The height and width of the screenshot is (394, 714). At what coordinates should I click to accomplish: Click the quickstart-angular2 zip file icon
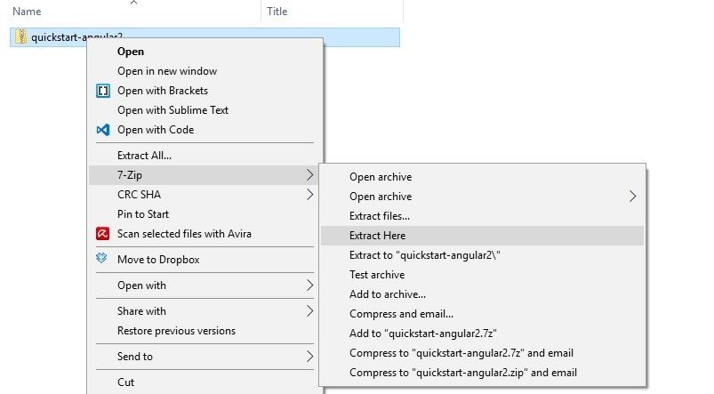[21, 37]
